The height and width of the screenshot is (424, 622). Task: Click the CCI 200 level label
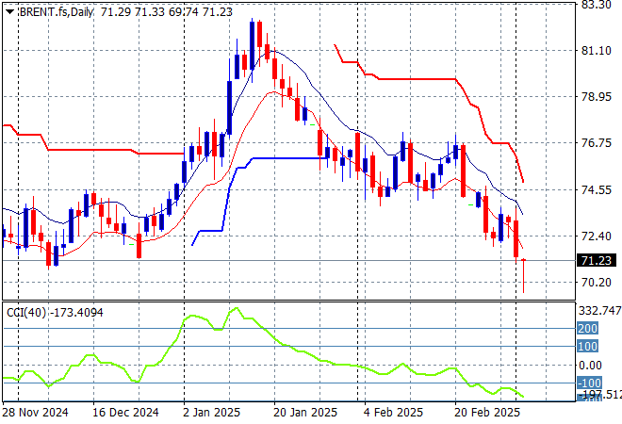click(x=588, y=328)
